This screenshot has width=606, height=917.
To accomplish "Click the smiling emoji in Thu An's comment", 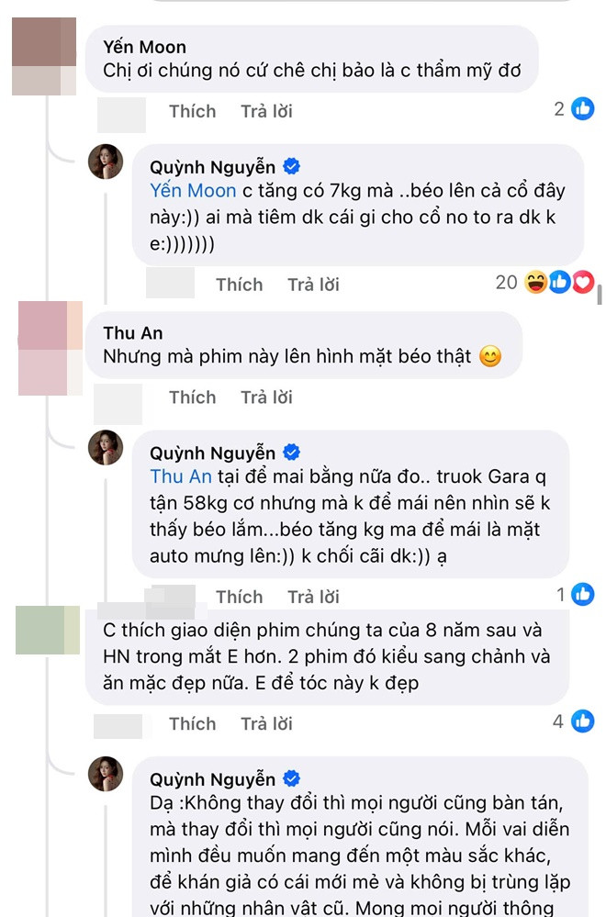I will (x=490, y=355).
